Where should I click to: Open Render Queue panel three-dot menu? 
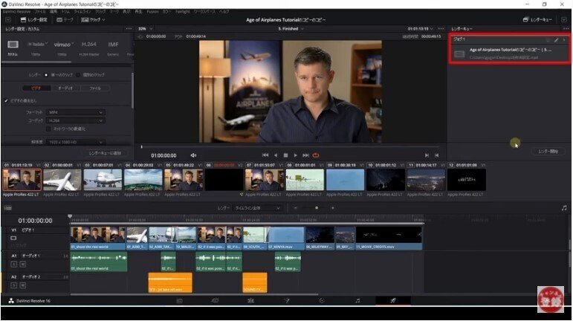(x=566, y=28)
